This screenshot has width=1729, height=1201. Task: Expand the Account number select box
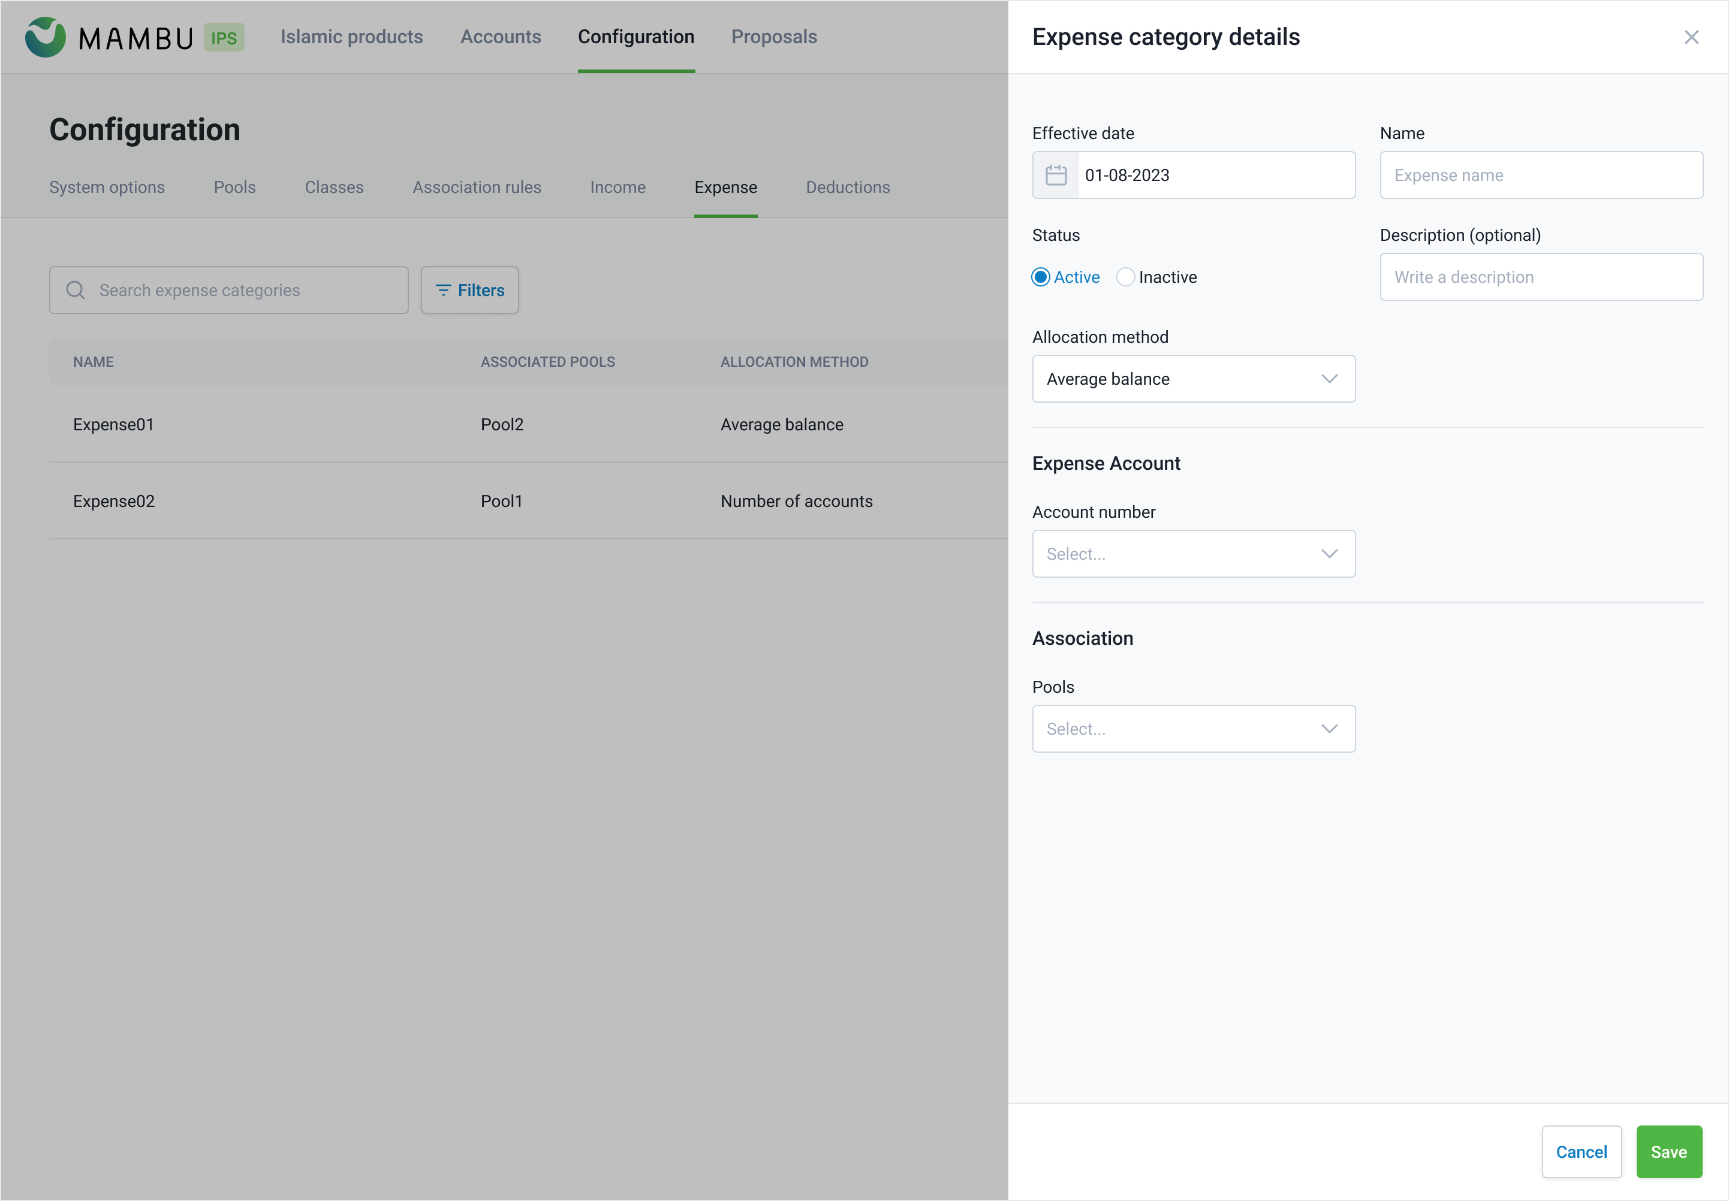(1193, 554)
